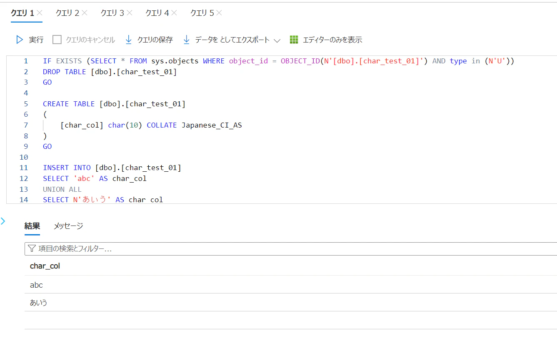Click the クエリの保存 download arrow icon
Image resolution: width=557 pixels, height=346 pixels.
tap(129, 40)
